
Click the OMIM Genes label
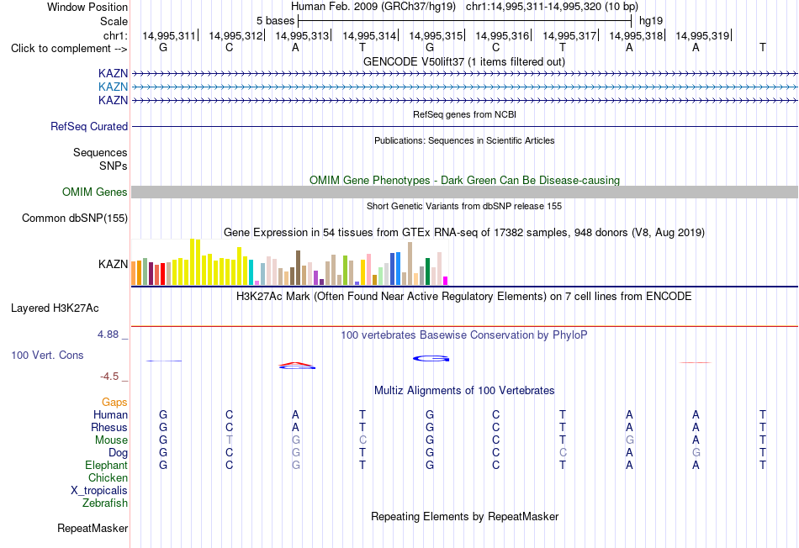94,192
